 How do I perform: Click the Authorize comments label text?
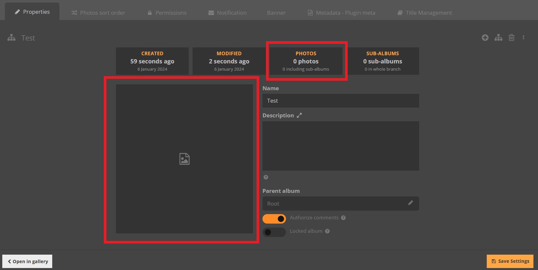[x=314, y=218]
